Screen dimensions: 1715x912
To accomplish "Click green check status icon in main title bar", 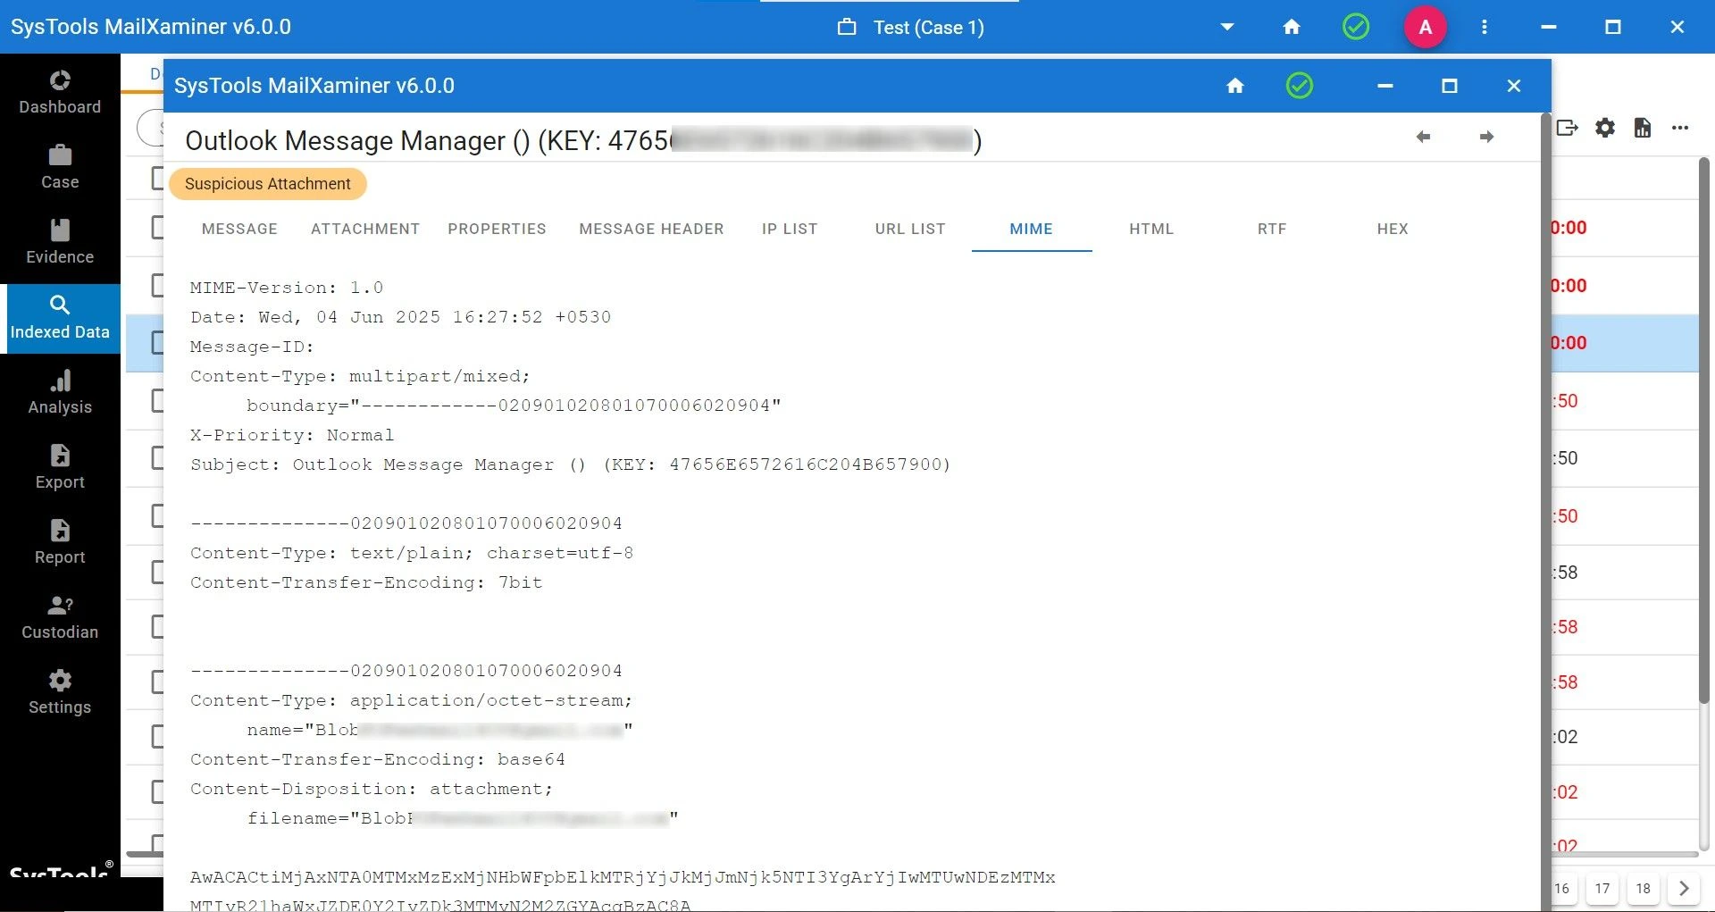I will pos(1356,27).
